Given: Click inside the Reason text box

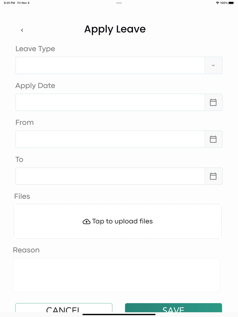Looking at the screenshot, I should 116,275.
